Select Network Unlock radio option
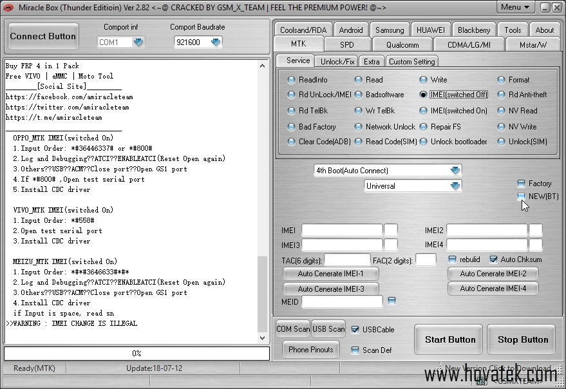Screen dimensions: 566x389 click(x=358, y=127)
